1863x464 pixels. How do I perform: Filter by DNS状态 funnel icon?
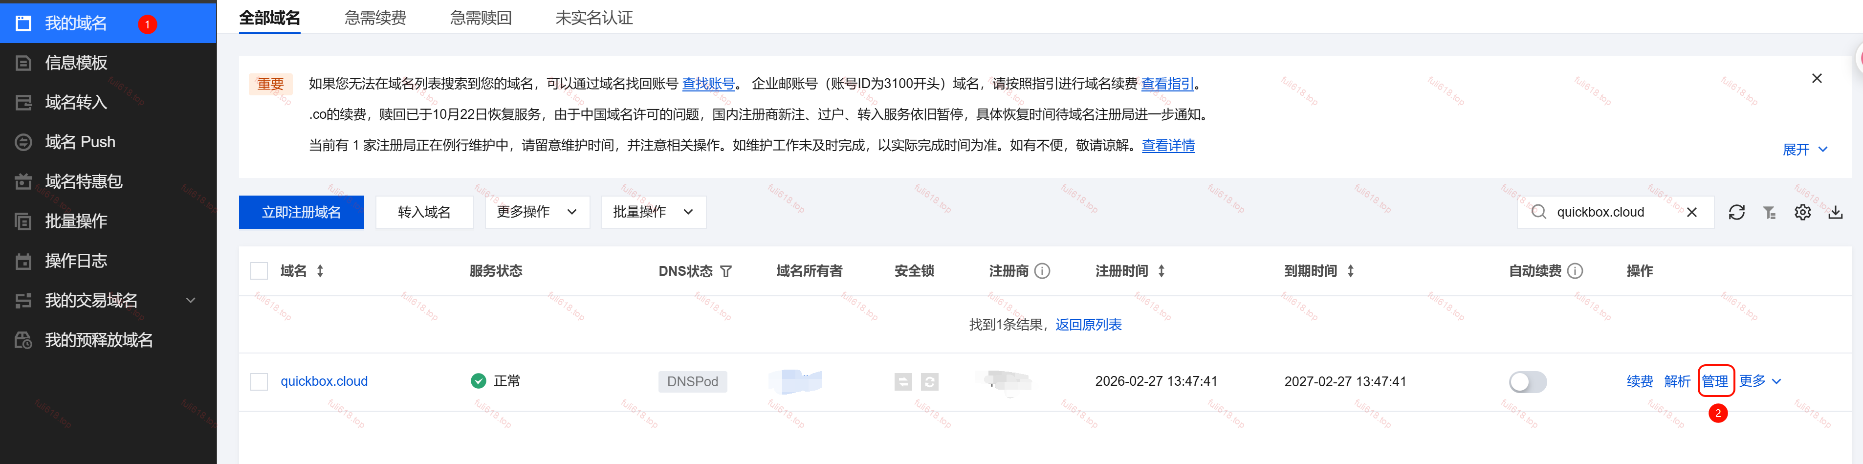(726, 271)
